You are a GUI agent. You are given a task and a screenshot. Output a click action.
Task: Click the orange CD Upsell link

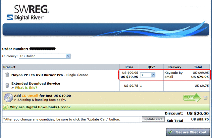[x=30, y=96]
